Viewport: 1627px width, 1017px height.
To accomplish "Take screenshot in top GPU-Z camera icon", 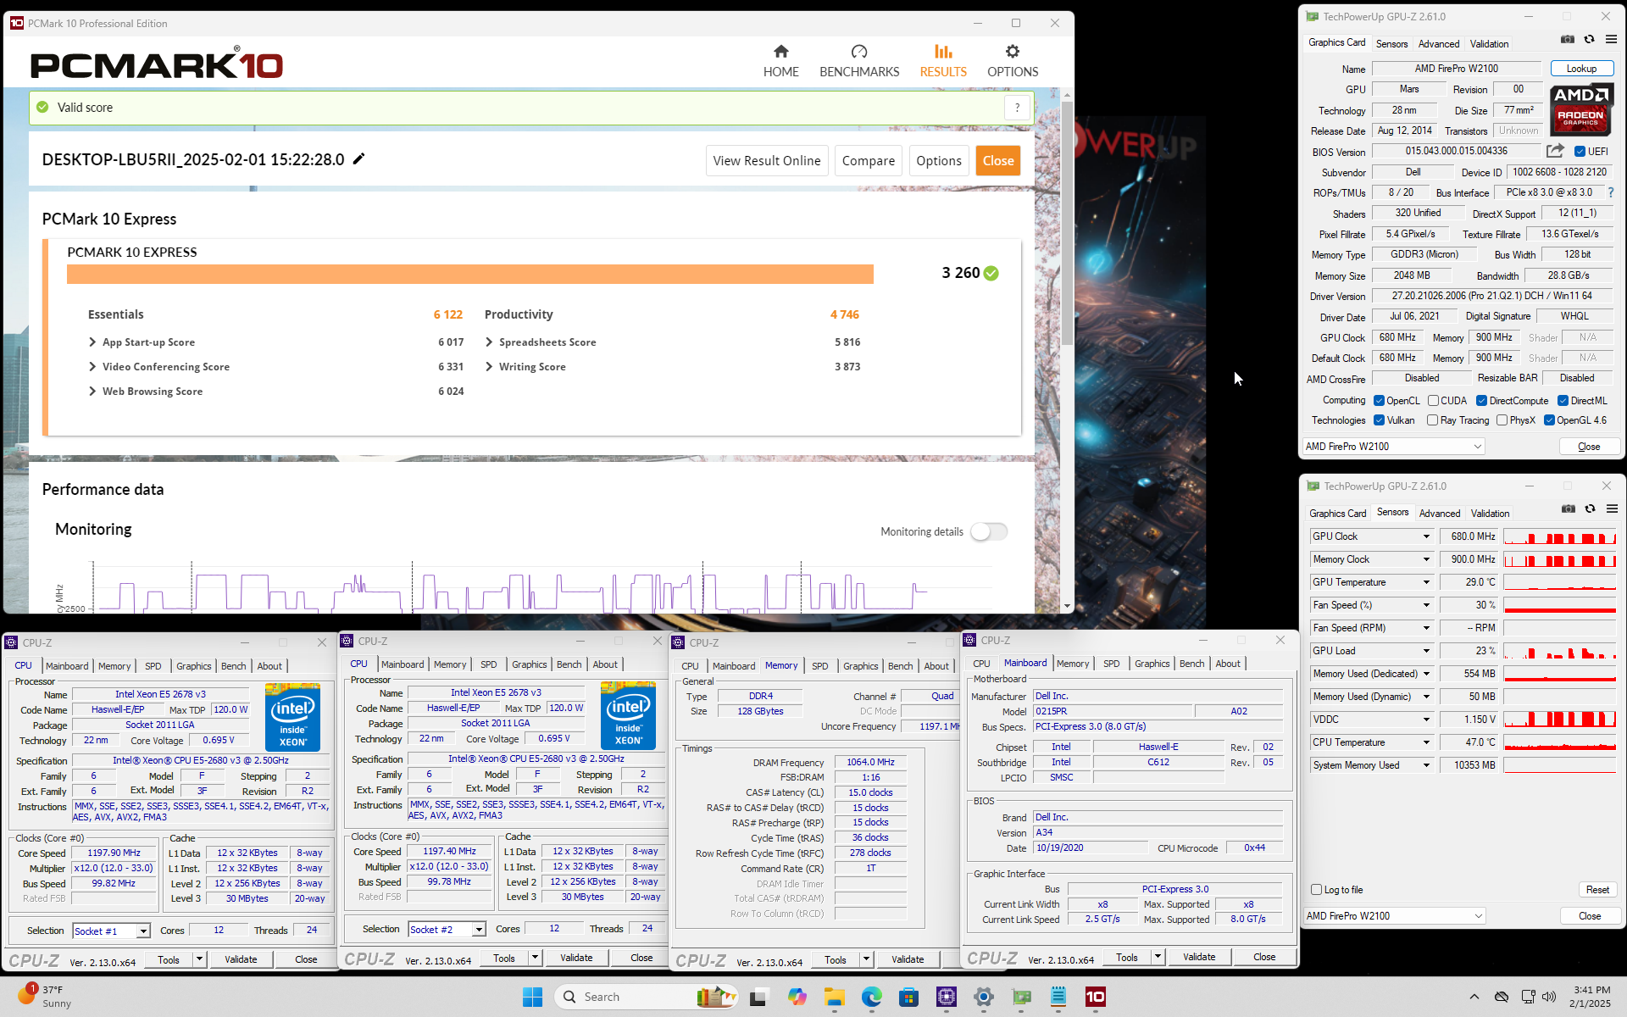I will [1568, 40].
